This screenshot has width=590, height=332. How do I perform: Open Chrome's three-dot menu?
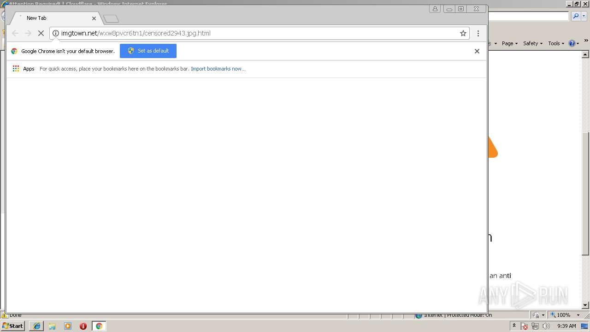click(x=478, y=33)
